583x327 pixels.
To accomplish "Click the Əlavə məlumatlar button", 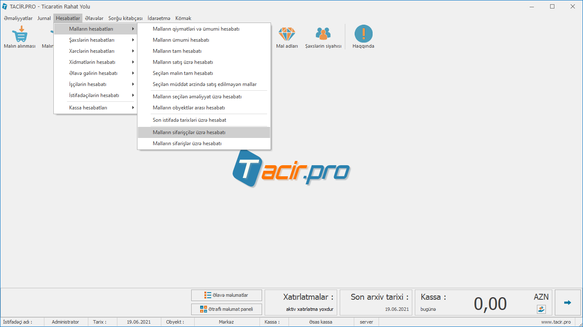I will [x=227, y=295].
